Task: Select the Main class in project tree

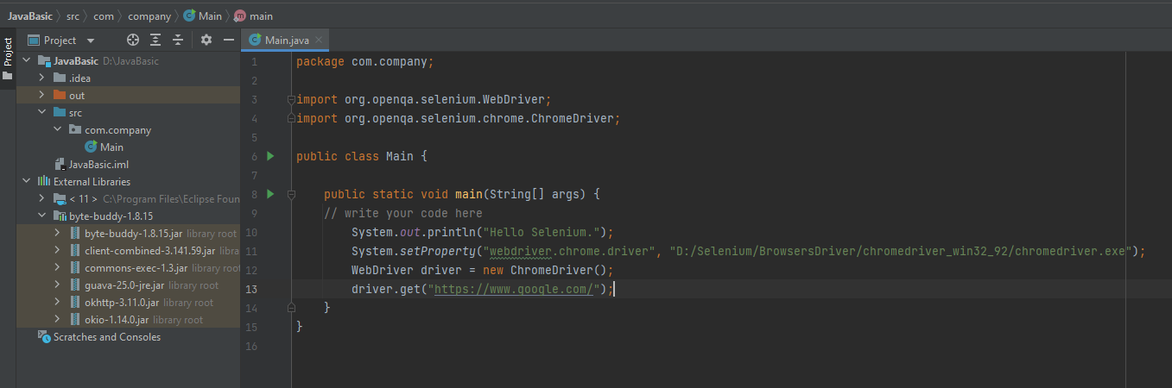Action: click(x=111, y=147)
